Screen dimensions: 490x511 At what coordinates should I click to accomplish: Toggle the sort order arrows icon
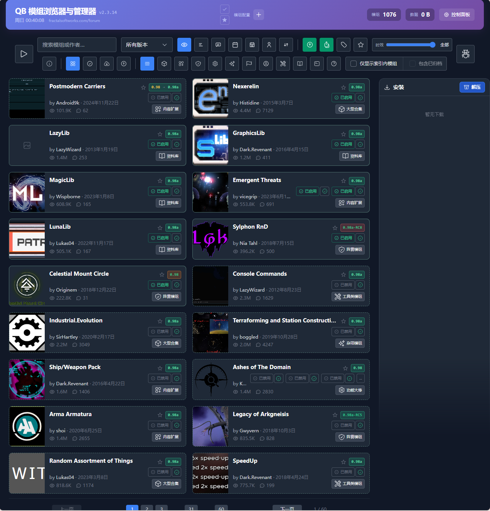[x=286, y=45]
